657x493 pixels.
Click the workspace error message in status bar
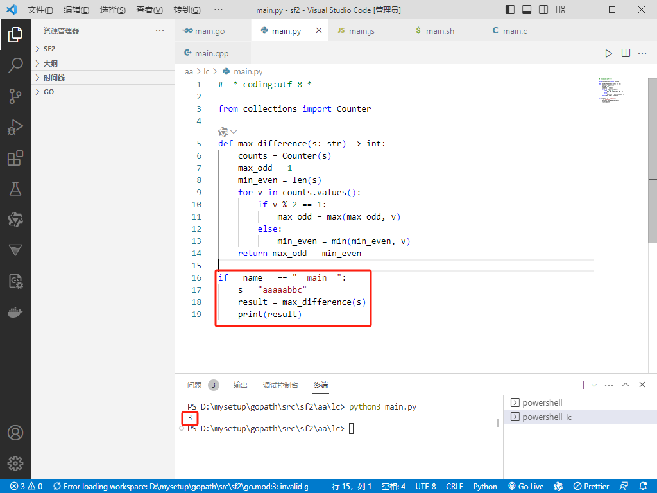tap(182, 487)
